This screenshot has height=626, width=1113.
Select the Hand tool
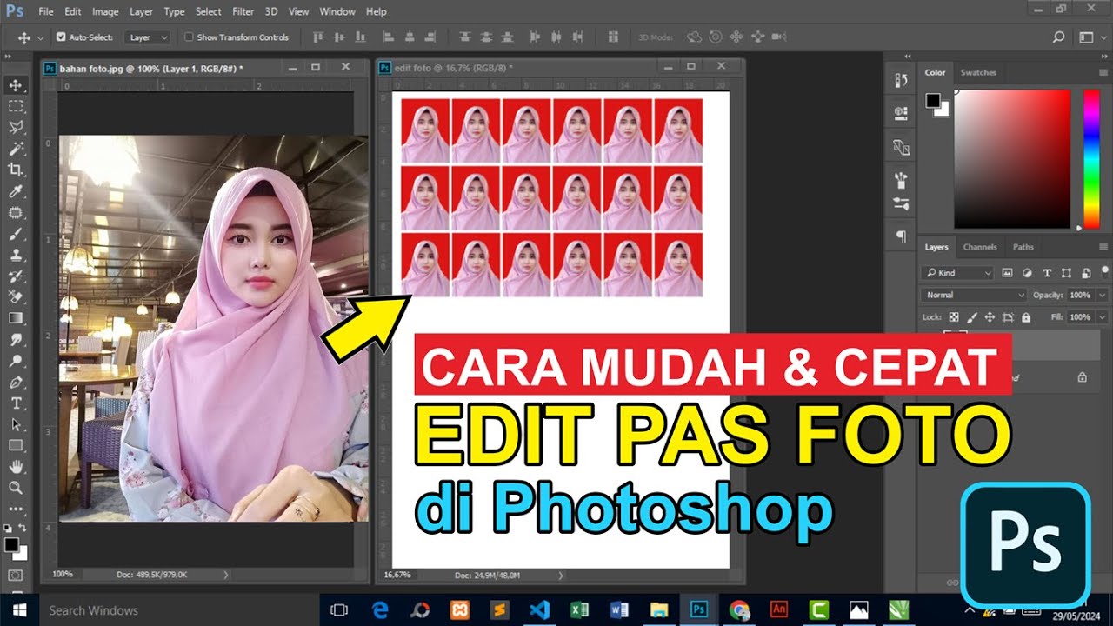coord(16,467)
